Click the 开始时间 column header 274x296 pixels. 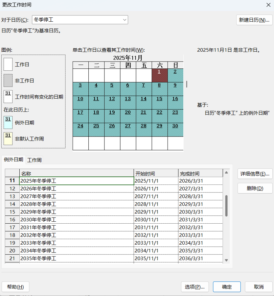point(156,173)
